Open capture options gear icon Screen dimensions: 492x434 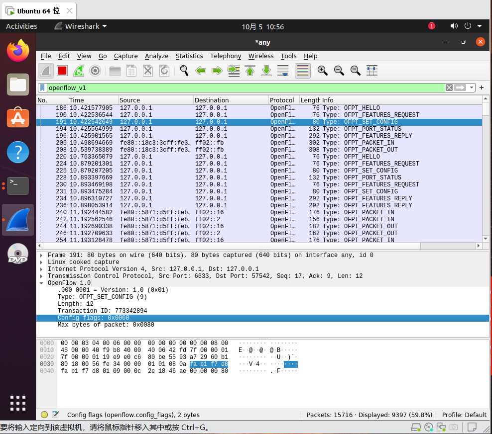95,71
